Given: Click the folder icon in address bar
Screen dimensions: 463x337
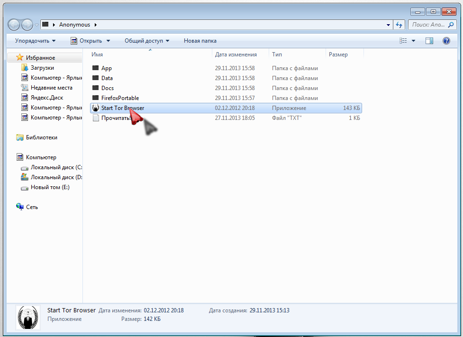Looking at the screenshot, I should pos(45,24).
